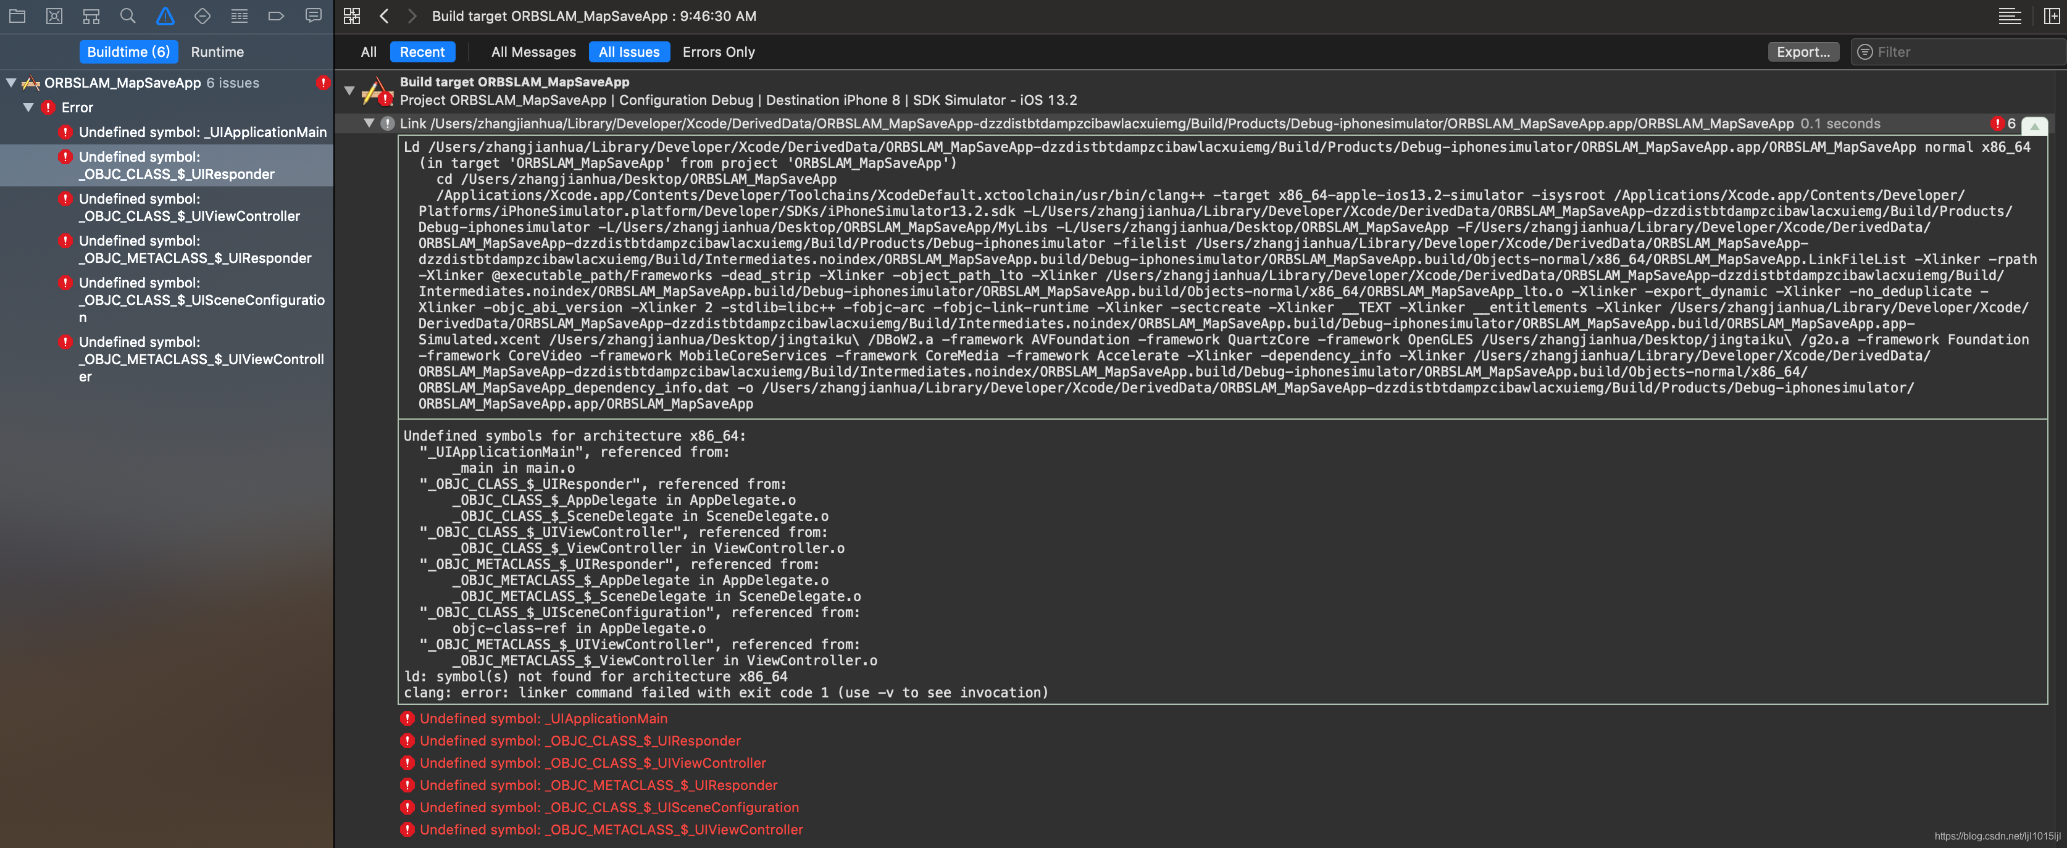
Task: Select the Buildtime (6) filter
Action: (x=128, y=52)
